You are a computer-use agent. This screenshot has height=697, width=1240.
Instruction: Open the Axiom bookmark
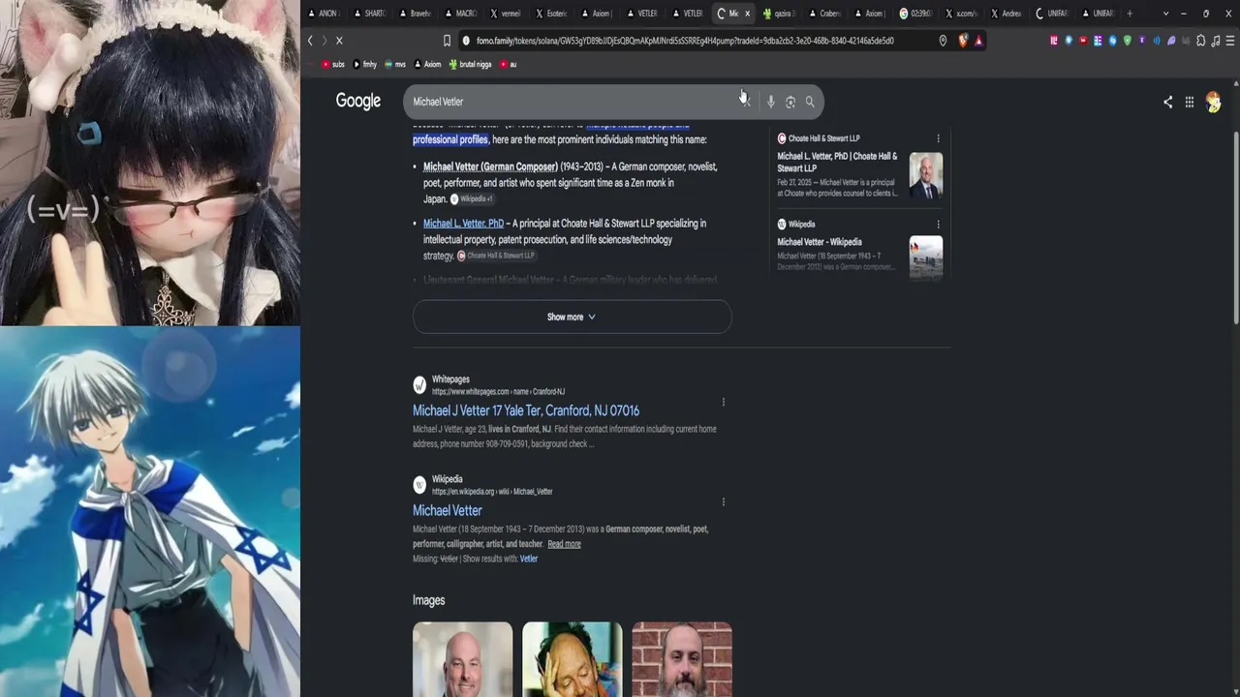pyautogui.click(x=427, y=65)
